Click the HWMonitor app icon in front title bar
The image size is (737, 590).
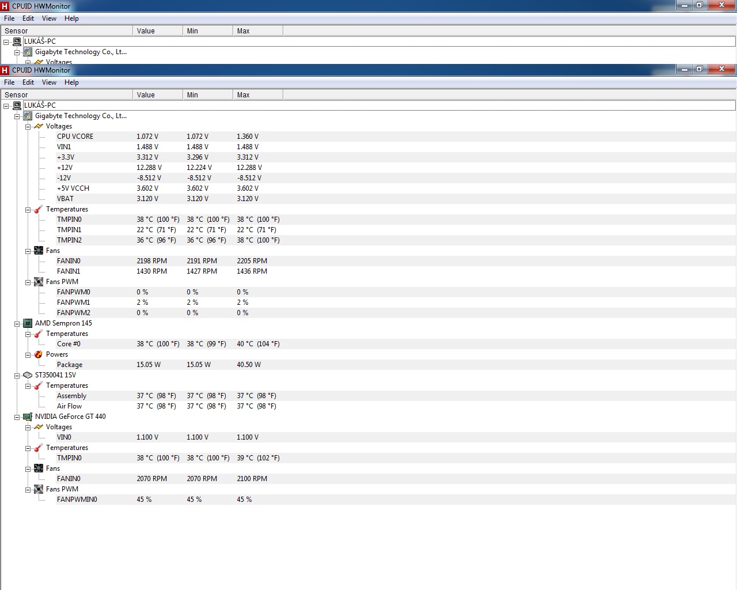(x=5, y=70)
